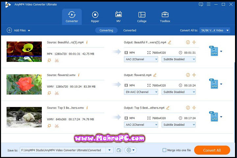Cut flowers2.wmv with scissors icon
Image resolution: width=237 pixels, height=158 pixels.
57,93
